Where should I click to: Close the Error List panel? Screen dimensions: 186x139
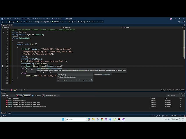coord(184,93)
